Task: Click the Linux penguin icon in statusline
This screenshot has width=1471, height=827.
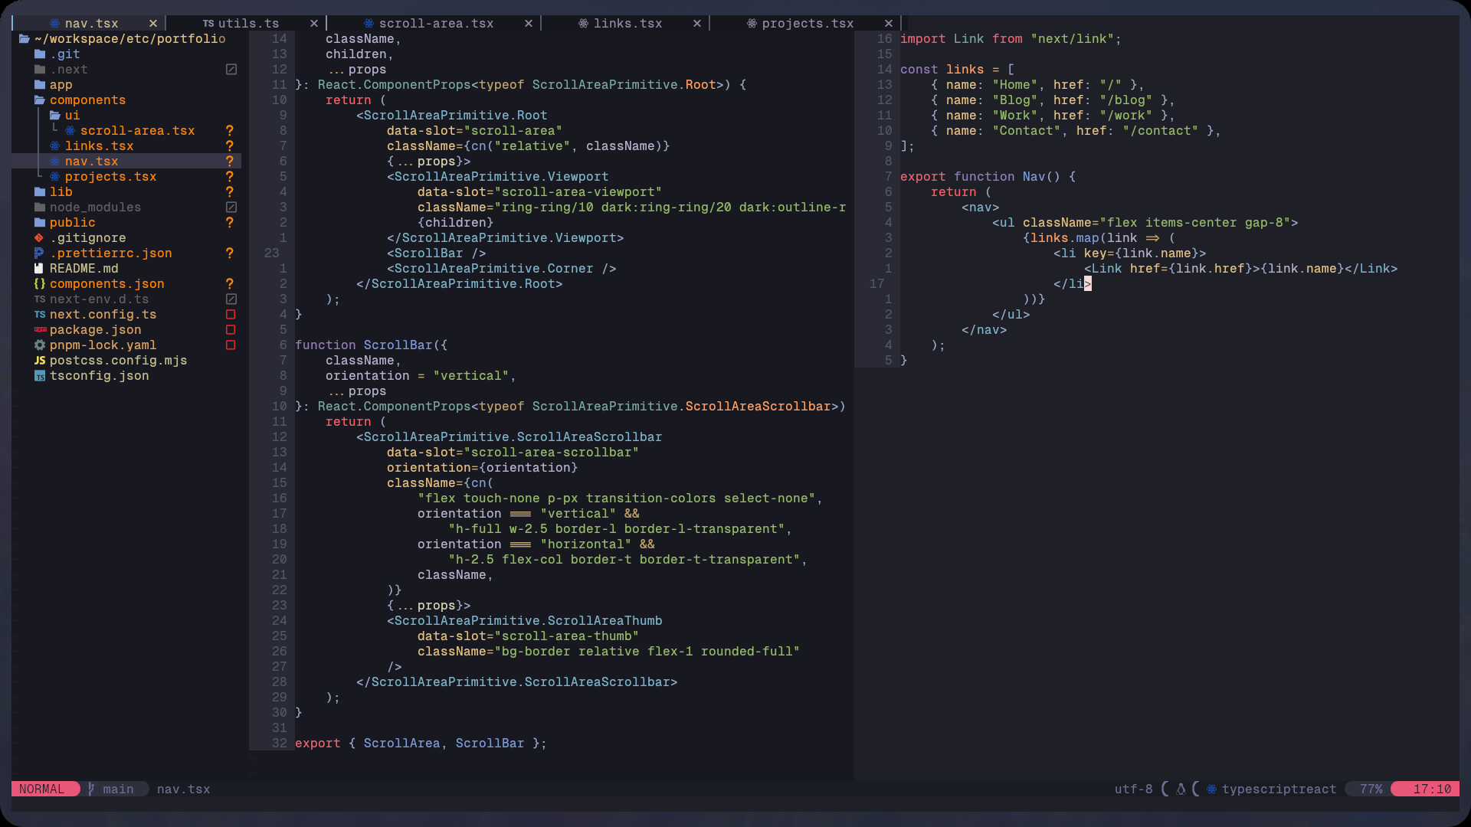Action: (1181, 789)
